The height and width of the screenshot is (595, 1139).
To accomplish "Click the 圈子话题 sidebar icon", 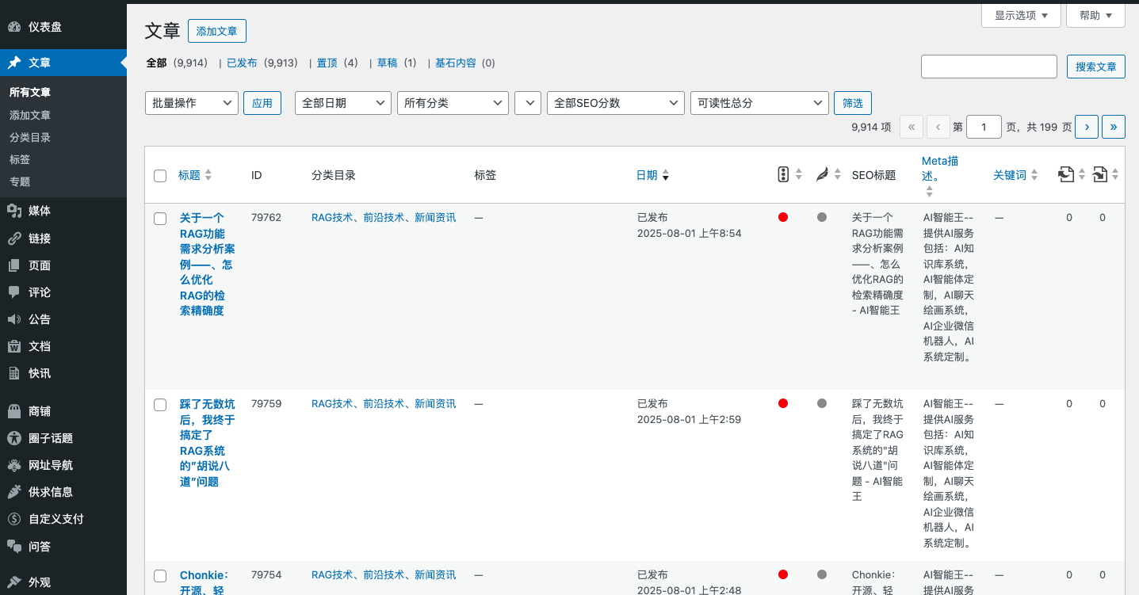I will 14,438.
